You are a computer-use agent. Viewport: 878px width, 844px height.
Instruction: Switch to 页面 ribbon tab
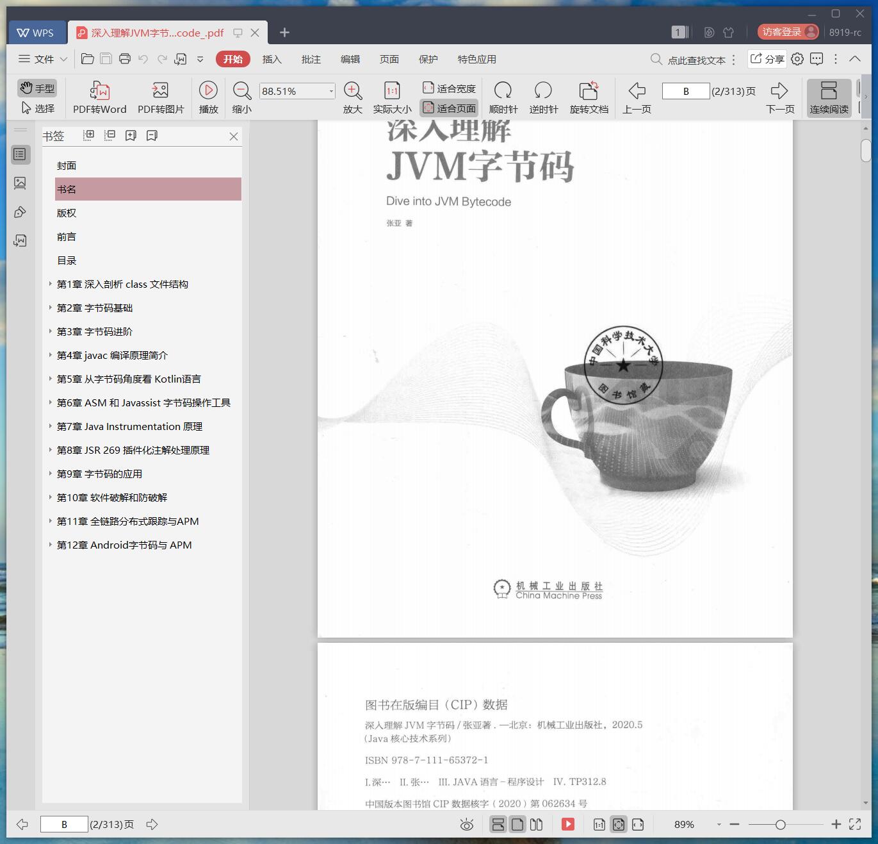[x=389, y=59]
